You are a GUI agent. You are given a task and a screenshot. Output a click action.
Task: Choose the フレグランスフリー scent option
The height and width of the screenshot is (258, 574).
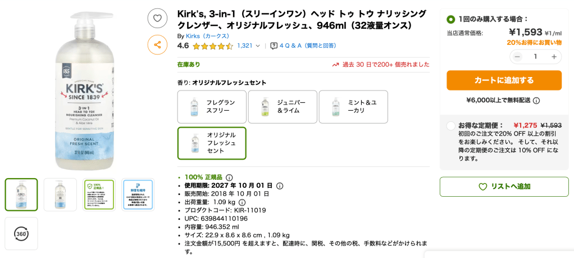(212, 107)
